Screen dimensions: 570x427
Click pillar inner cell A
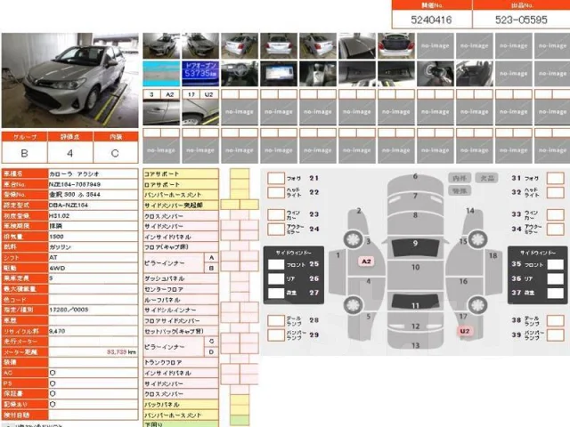pyautogui.click(x=211, y=257)
